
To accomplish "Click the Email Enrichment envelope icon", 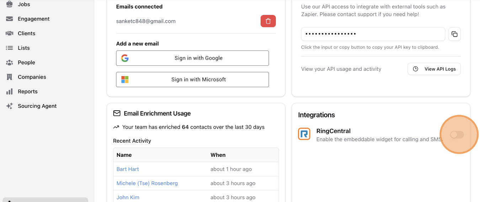I will 117,113.
